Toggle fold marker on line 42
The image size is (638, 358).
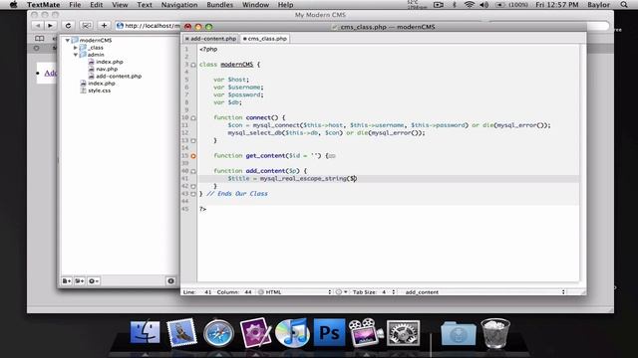[193, 187]
